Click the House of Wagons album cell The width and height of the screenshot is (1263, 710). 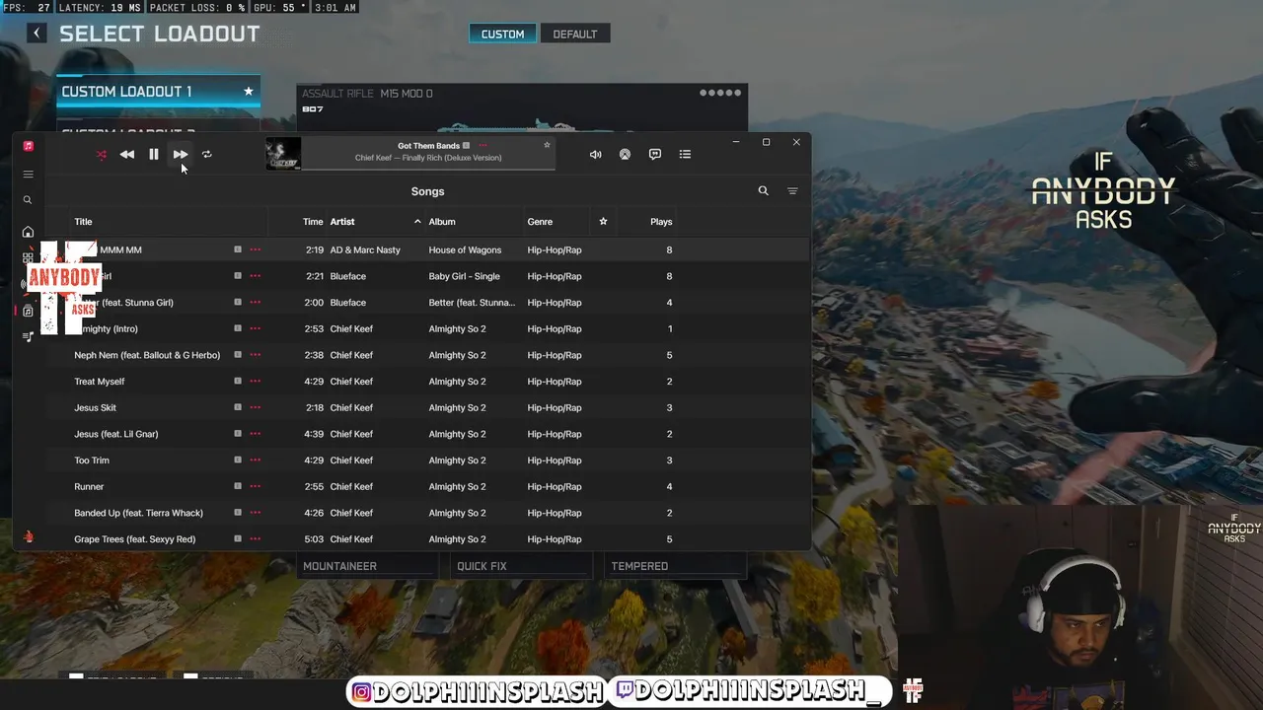(x=465, y=249)
